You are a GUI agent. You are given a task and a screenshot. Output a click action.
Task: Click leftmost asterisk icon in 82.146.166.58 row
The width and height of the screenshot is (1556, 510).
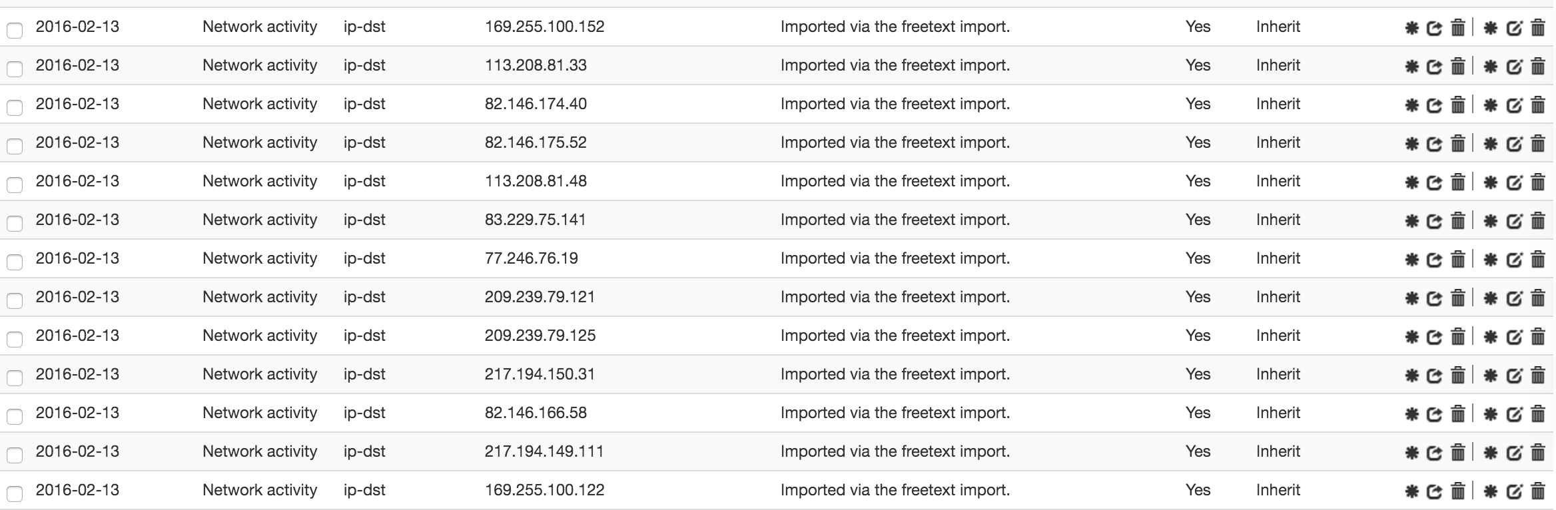click(1411, 413)
